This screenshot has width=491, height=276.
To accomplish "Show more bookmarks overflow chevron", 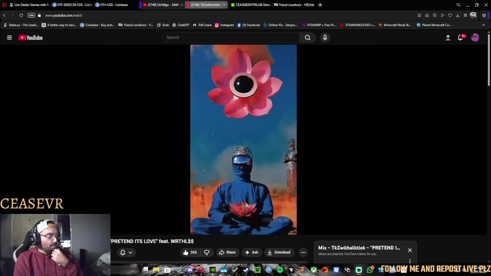I will (x=483, y=25).
